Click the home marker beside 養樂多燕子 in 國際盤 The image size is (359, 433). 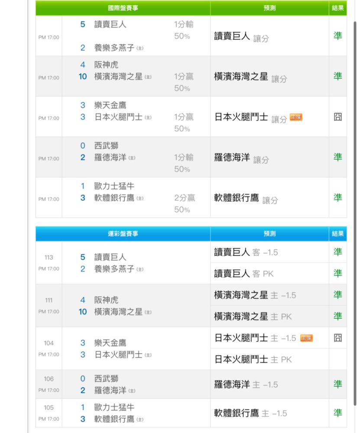point(140,48)
